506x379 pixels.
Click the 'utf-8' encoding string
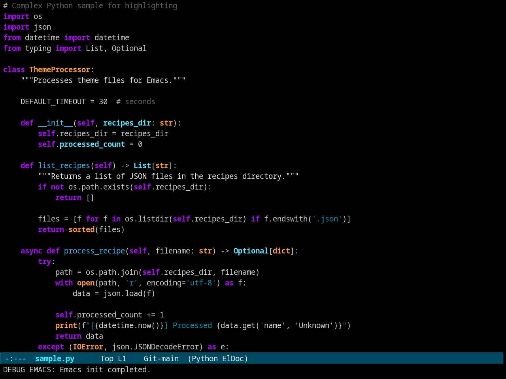(201, 283)
